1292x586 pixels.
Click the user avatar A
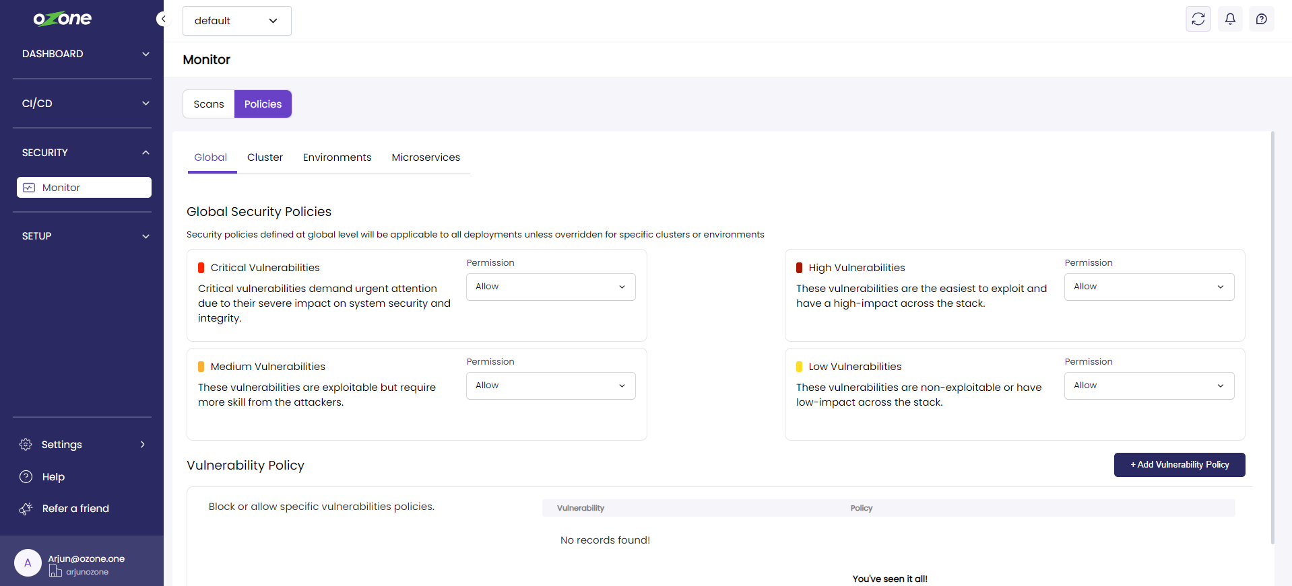28,563
